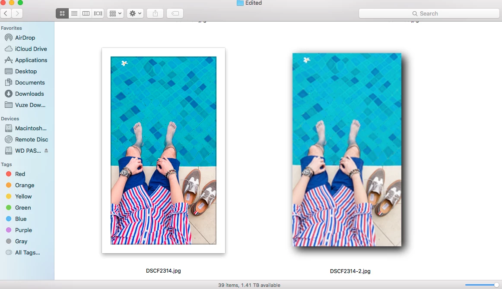Go back with the back arrow
Screen dimensions: 502x289
coord(6,13)
